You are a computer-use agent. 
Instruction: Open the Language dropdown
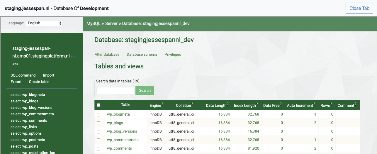coord(44,23)
